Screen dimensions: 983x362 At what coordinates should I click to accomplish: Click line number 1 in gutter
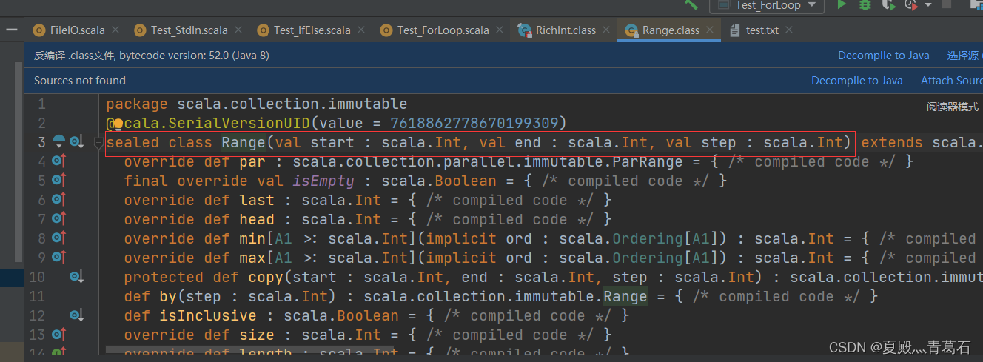[41, 104]
